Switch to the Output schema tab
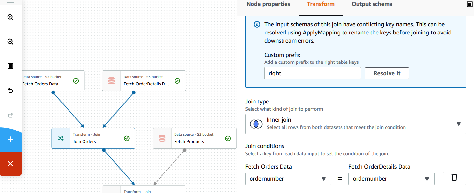Image resolution: width=474 pixels, height=193 pixels. pyautogui.click(x=372, y=4)
